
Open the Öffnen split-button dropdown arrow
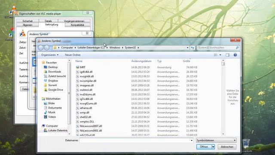tap(213, 147)
